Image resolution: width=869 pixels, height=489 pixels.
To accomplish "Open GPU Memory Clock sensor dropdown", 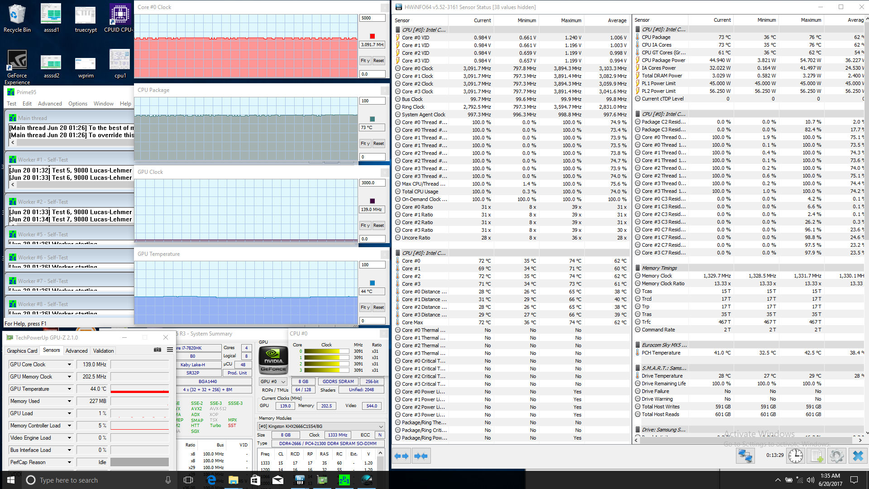I will (x=69, y=377).
